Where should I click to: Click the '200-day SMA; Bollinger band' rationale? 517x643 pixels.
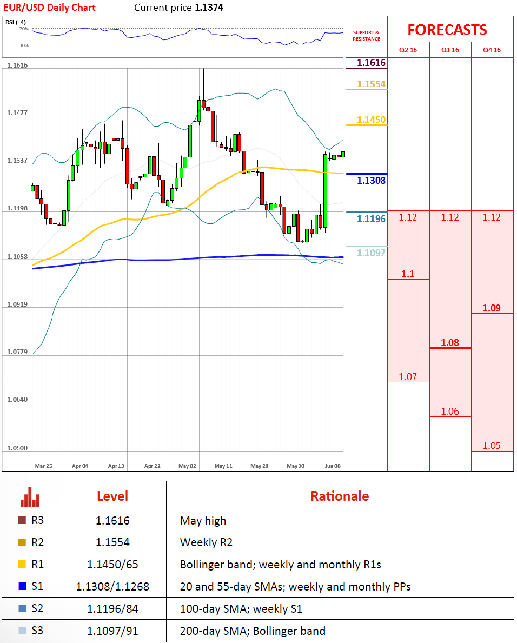[x=253, y=631]
